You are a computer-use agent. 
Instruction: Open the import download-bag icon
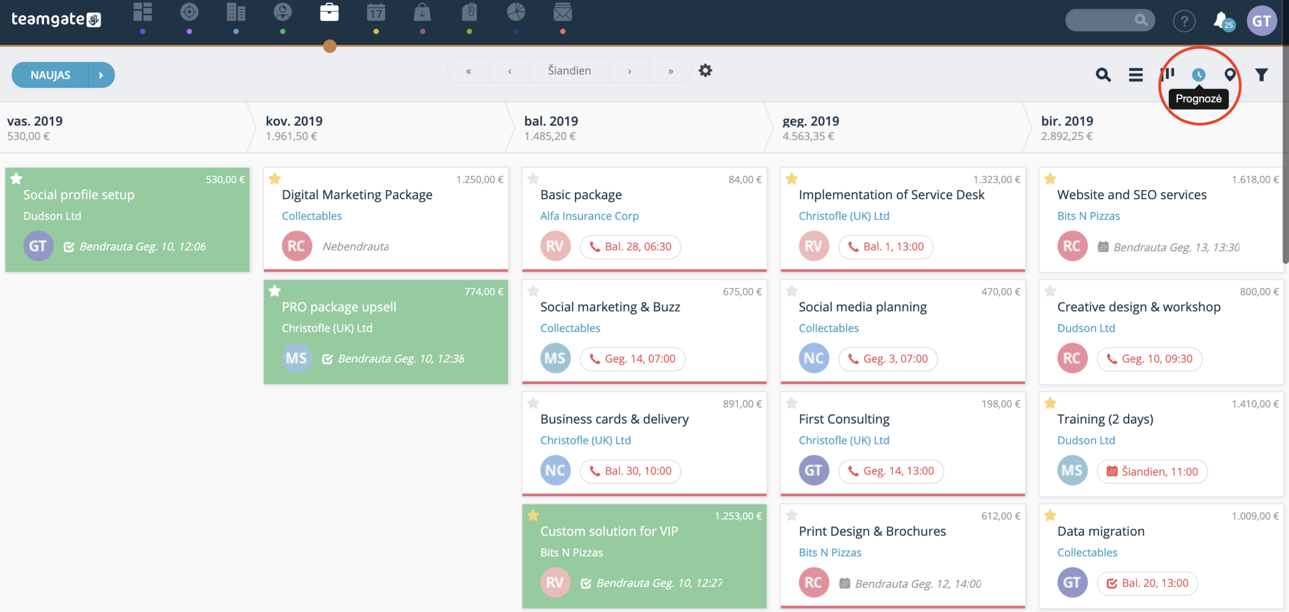[x=422, y=12]
